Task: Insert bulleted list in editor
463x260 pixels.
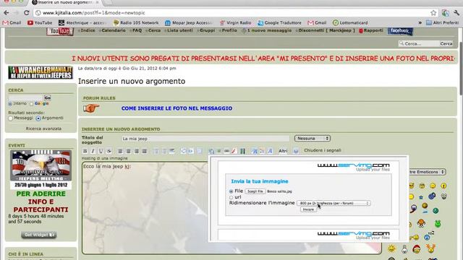Action: pyautogui.click(x=156, y=151)
